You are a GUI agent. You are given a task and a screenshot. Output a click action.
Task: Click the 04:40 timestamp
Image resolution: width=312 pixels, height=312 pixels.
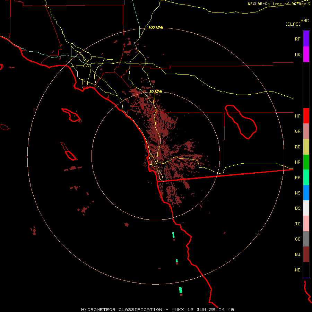(226, 310)
